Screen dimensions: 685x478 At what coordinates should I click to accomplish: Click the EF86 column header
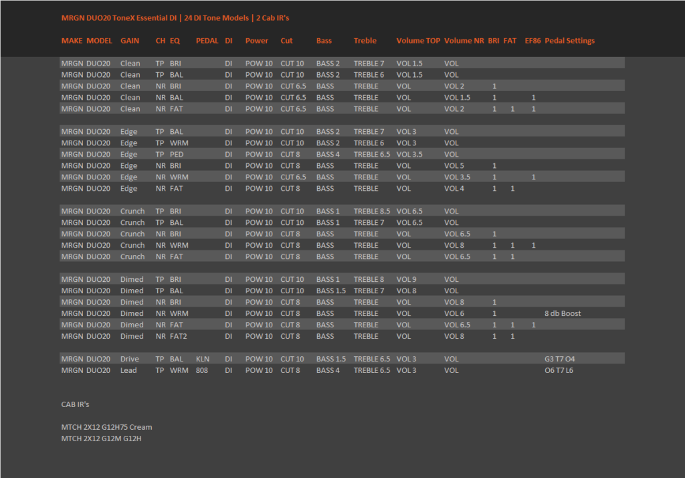click(x=532, y=41)
